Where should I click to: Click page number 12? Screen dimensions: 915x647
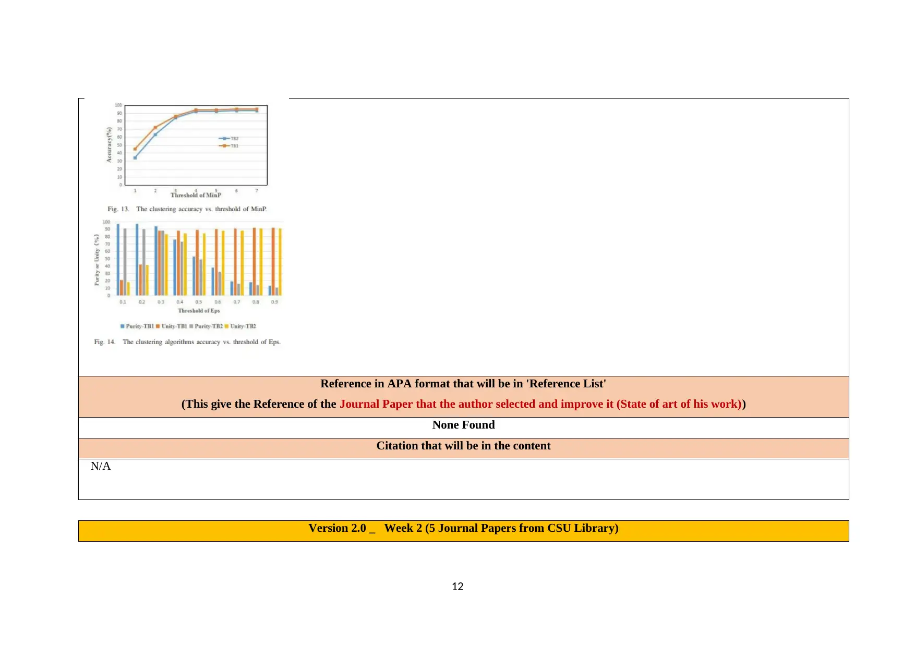(x=457, y=587)
